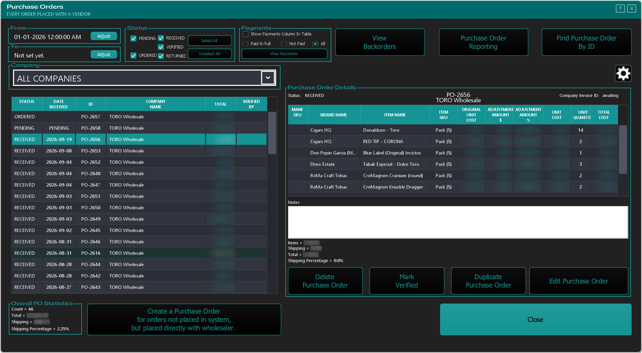Viewport: 642px width, 353px height.
Task: Adjust the To date
Action: 104,54
